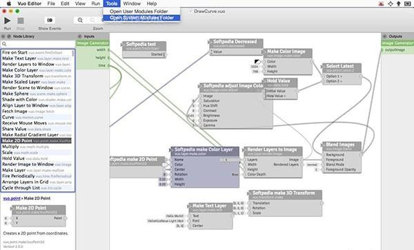Close the Node Library panel
414x250 pixels.
coord(3,37)
